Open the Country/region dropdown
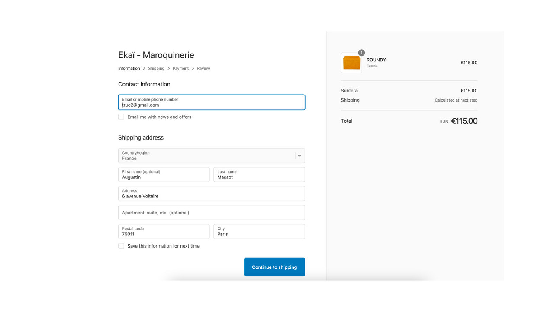Viewport: 554px width, 311px height. tap(212, 156)
